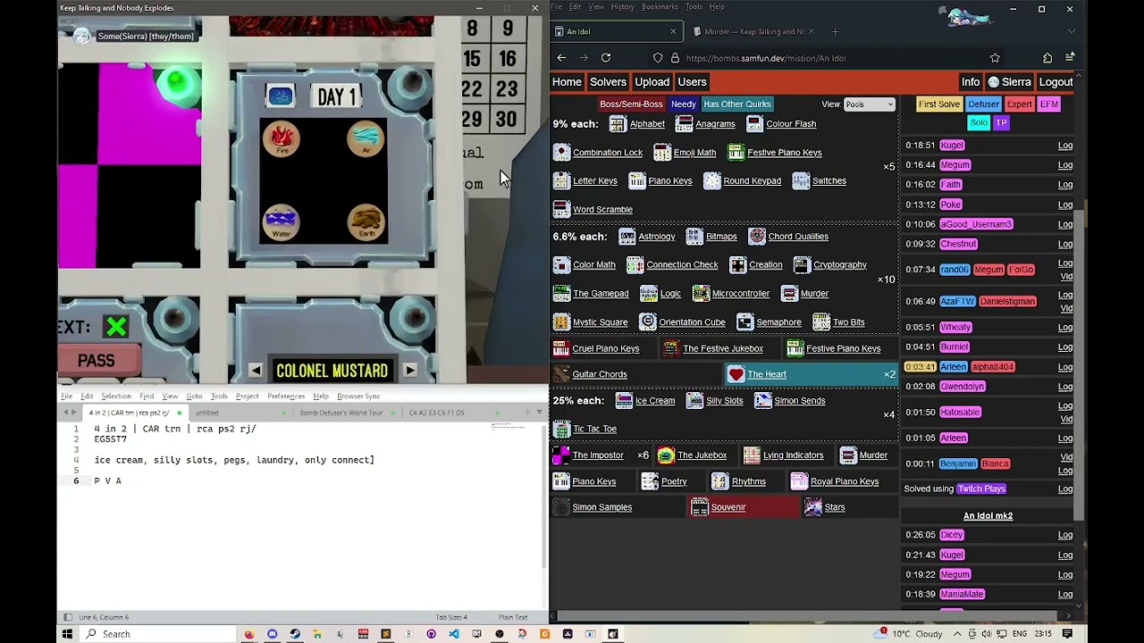Click the Alphabet module icon
The height and width of the screenshot is (643, 1144).
(x=618, y=124)
